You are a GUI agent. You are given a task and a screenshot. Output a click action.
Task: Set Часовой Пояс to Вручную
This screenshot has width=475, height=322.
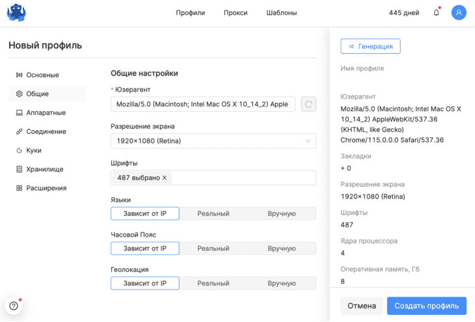(282, 248)
